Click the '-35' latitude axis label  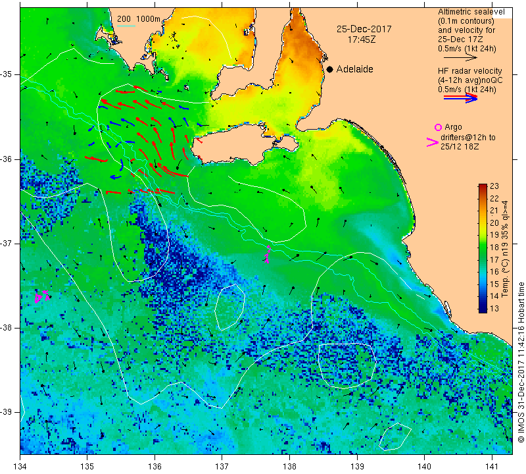click(7, 74)
